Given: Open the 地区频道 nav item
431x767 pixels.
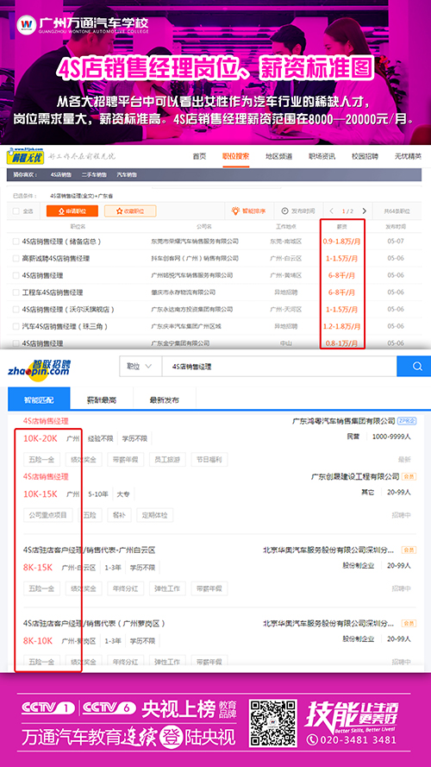Looking at the screenshot, I should 279,156.
